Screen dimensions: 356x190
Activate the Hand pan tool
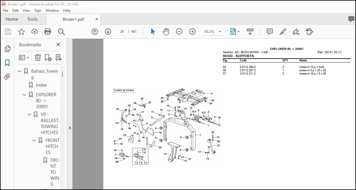pyautogui.click(x=166, y=32)
